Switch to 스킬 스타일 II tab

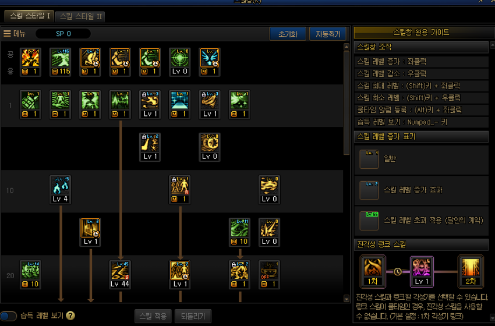[80, 16]
